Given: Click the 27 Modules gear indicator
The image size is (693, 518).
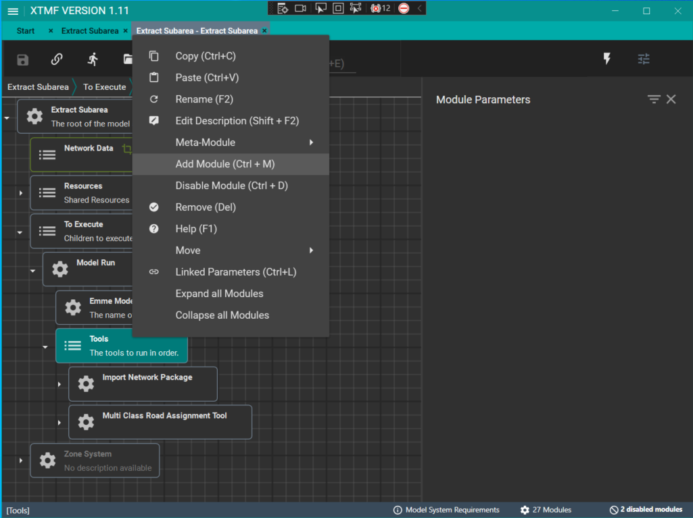Looking at the screenshot, I should pyautogui.click(x=546, y=510).
